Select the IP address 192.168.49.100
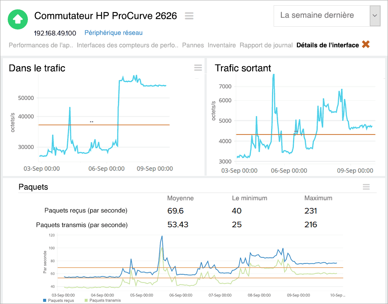This screenshot has width=388, height=304. (x=55, y=33)
